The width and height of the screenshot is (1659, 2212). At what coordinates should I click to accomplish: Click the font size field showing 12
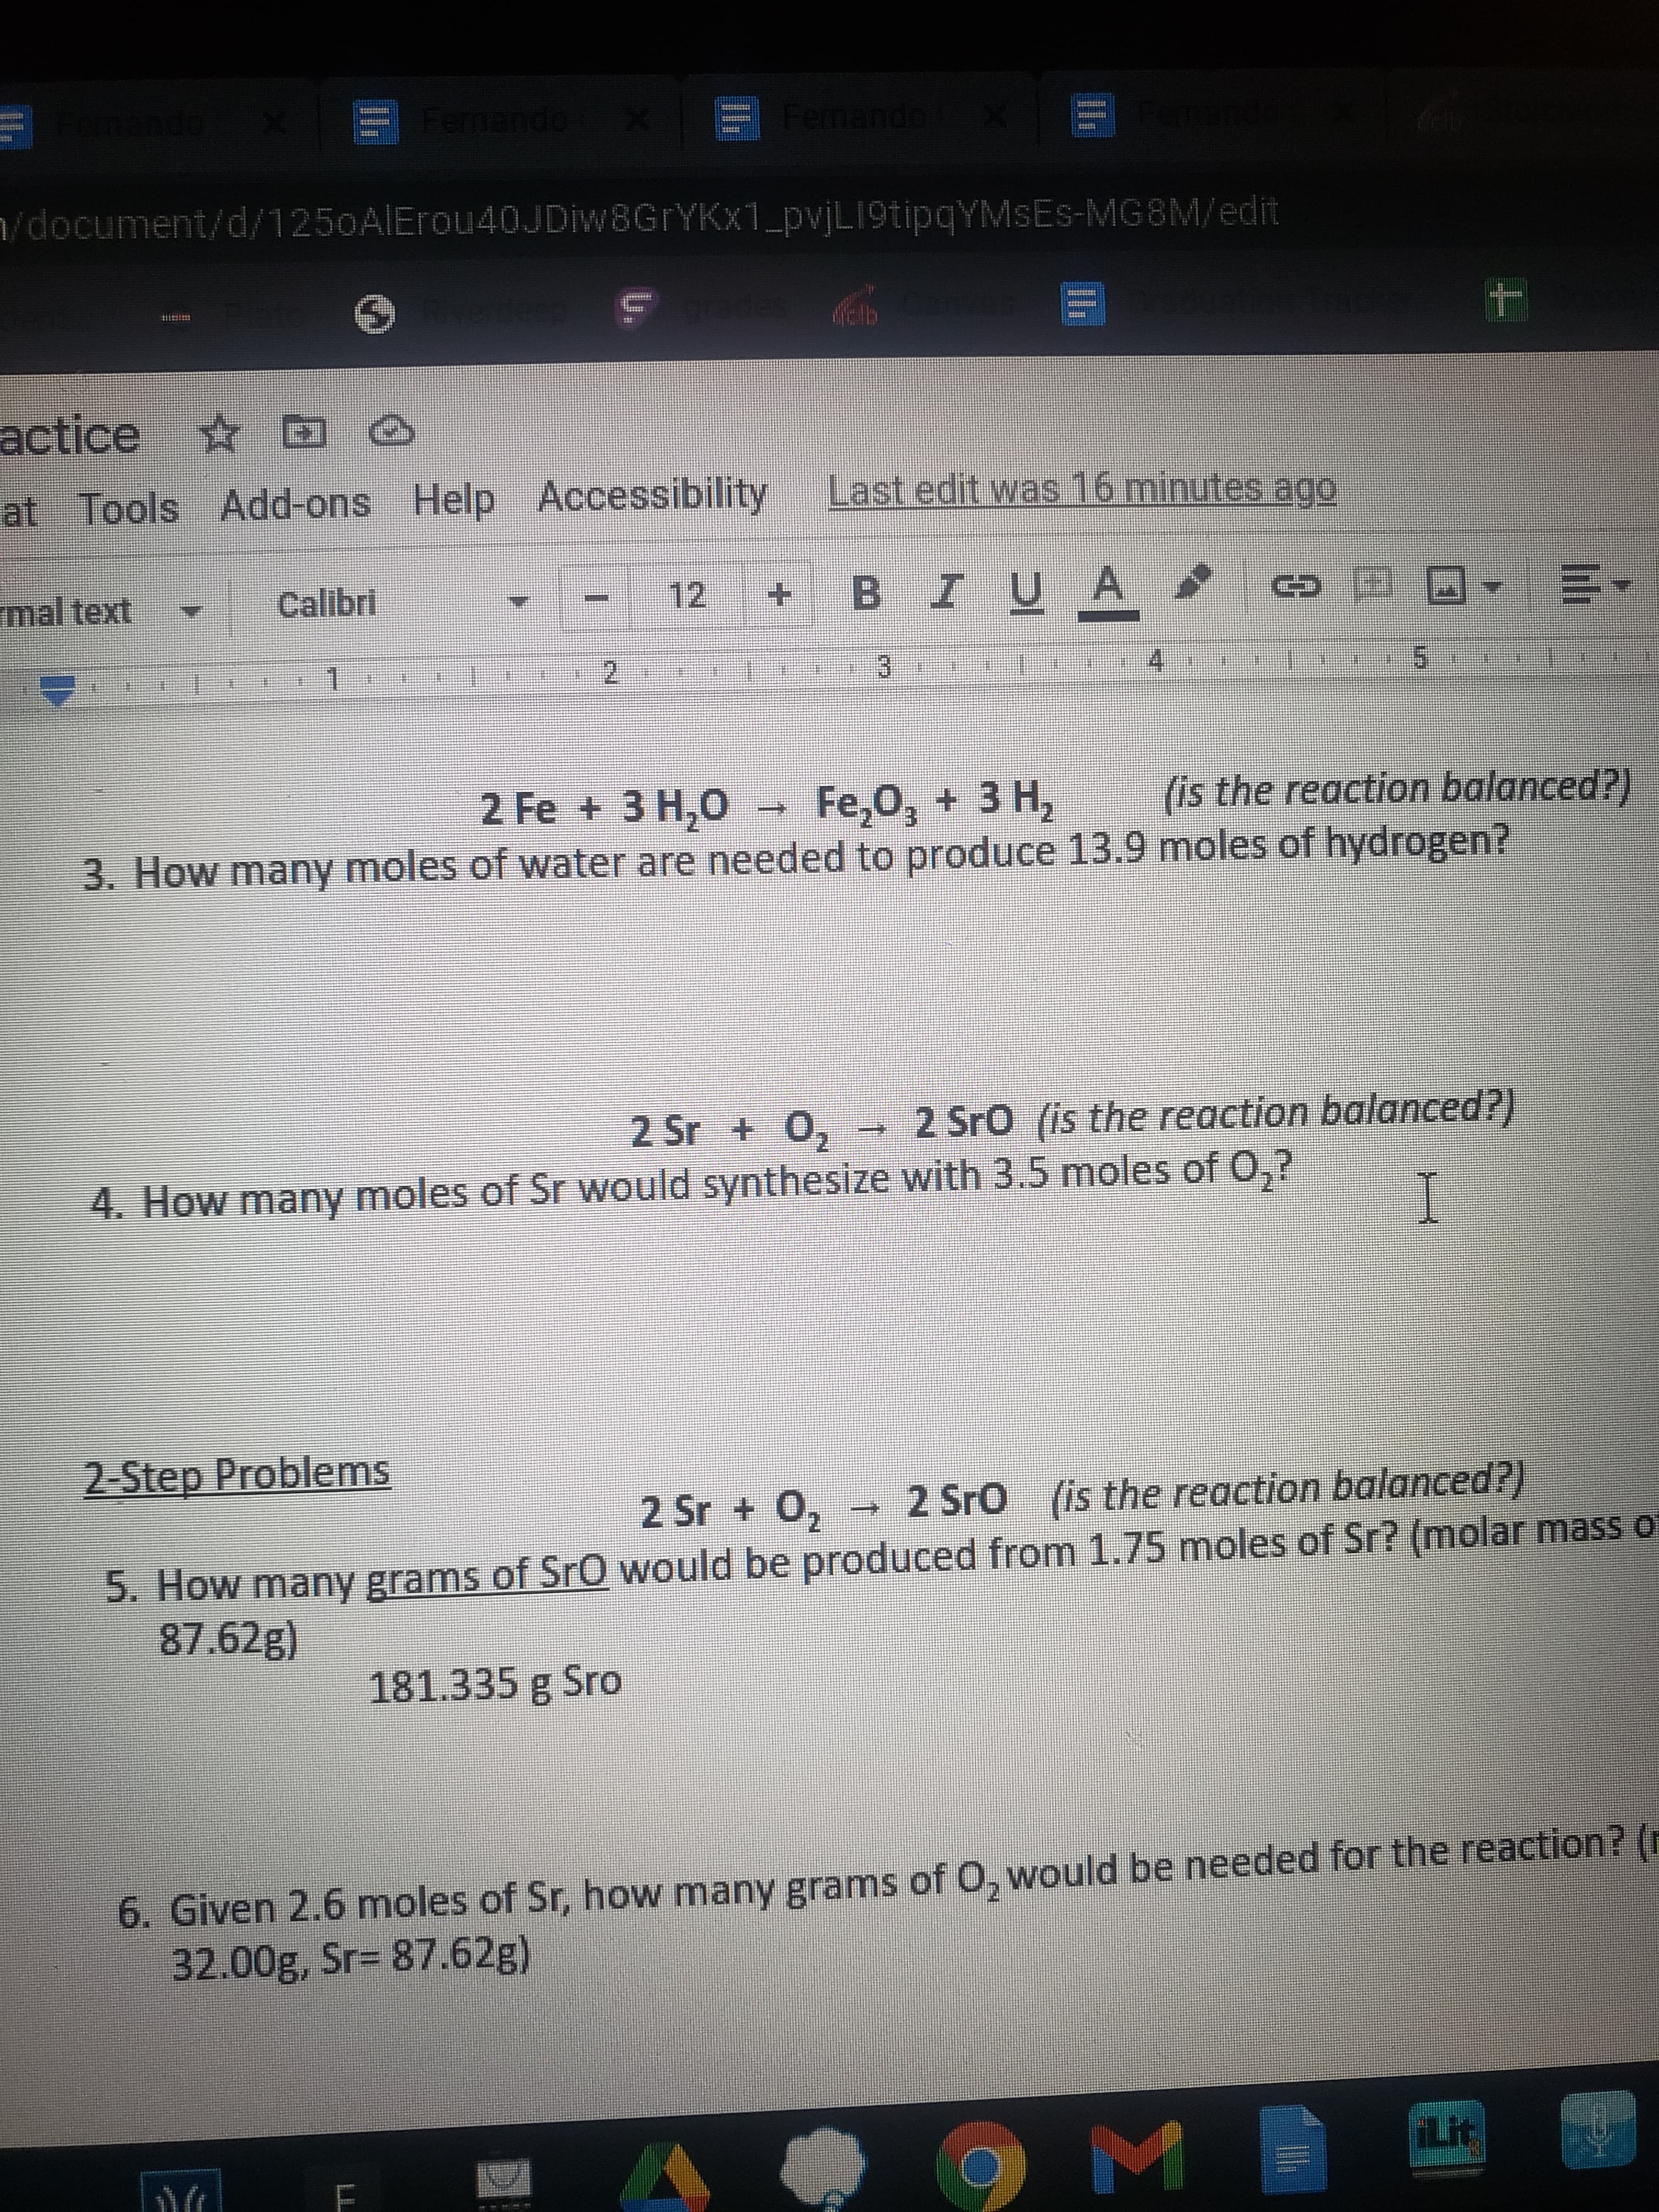[687, 596]
